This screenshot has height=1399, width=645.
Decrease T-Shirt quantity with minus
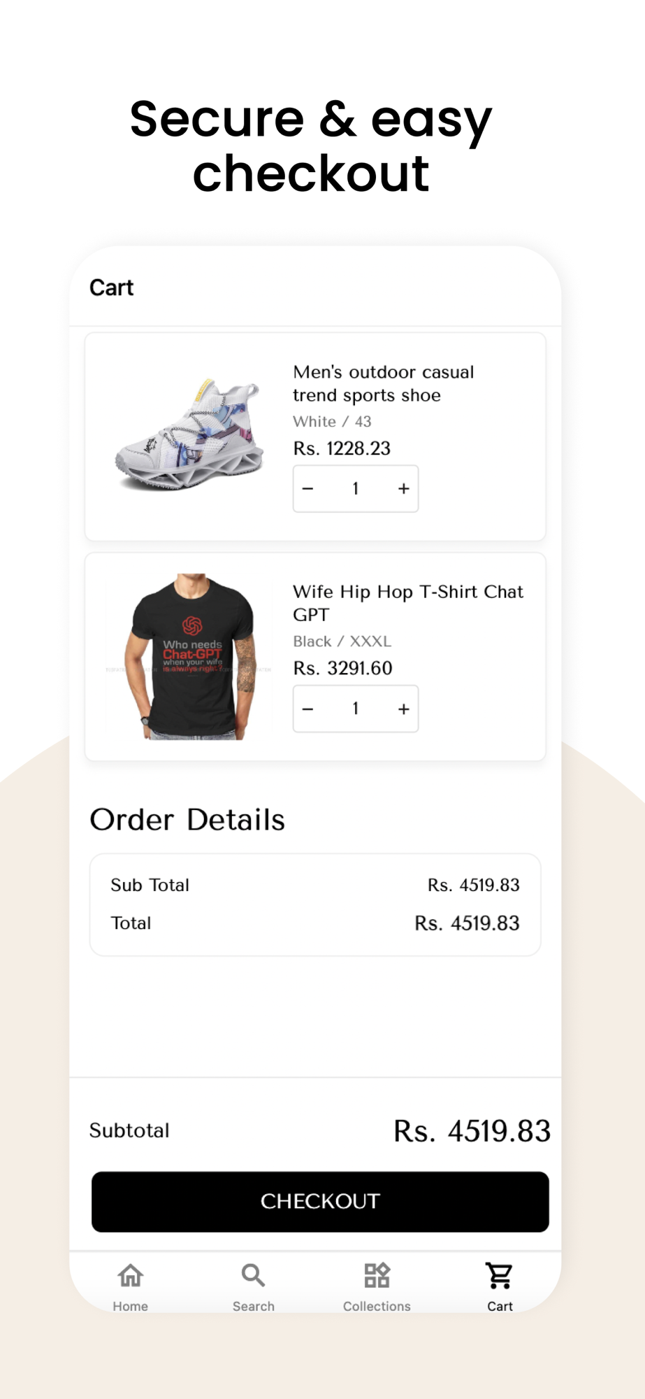pyautogui.click(x=308, y=709)
